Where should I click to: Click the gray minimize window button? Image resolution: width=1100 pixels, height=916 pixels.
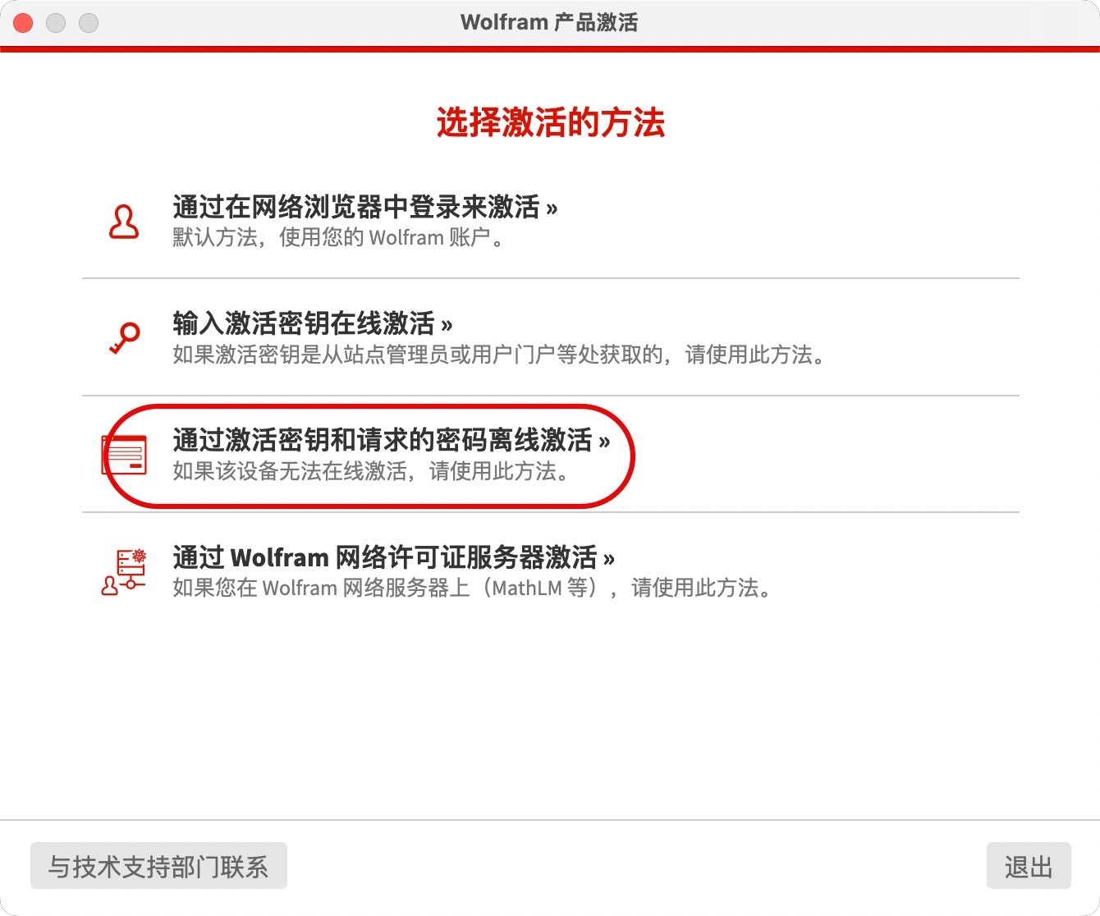tap(56, 23)
